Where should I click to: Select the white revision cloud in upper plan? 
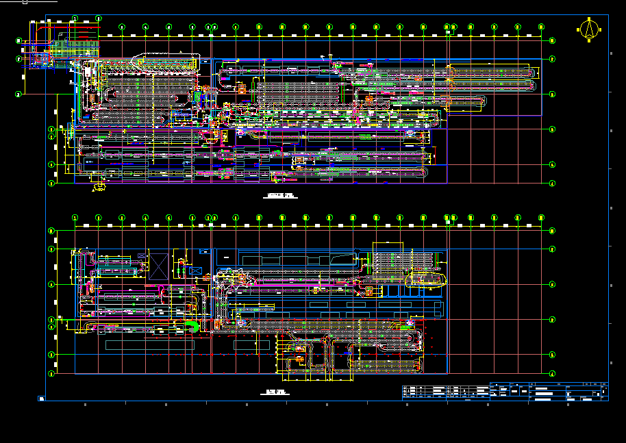click(166, 64)
